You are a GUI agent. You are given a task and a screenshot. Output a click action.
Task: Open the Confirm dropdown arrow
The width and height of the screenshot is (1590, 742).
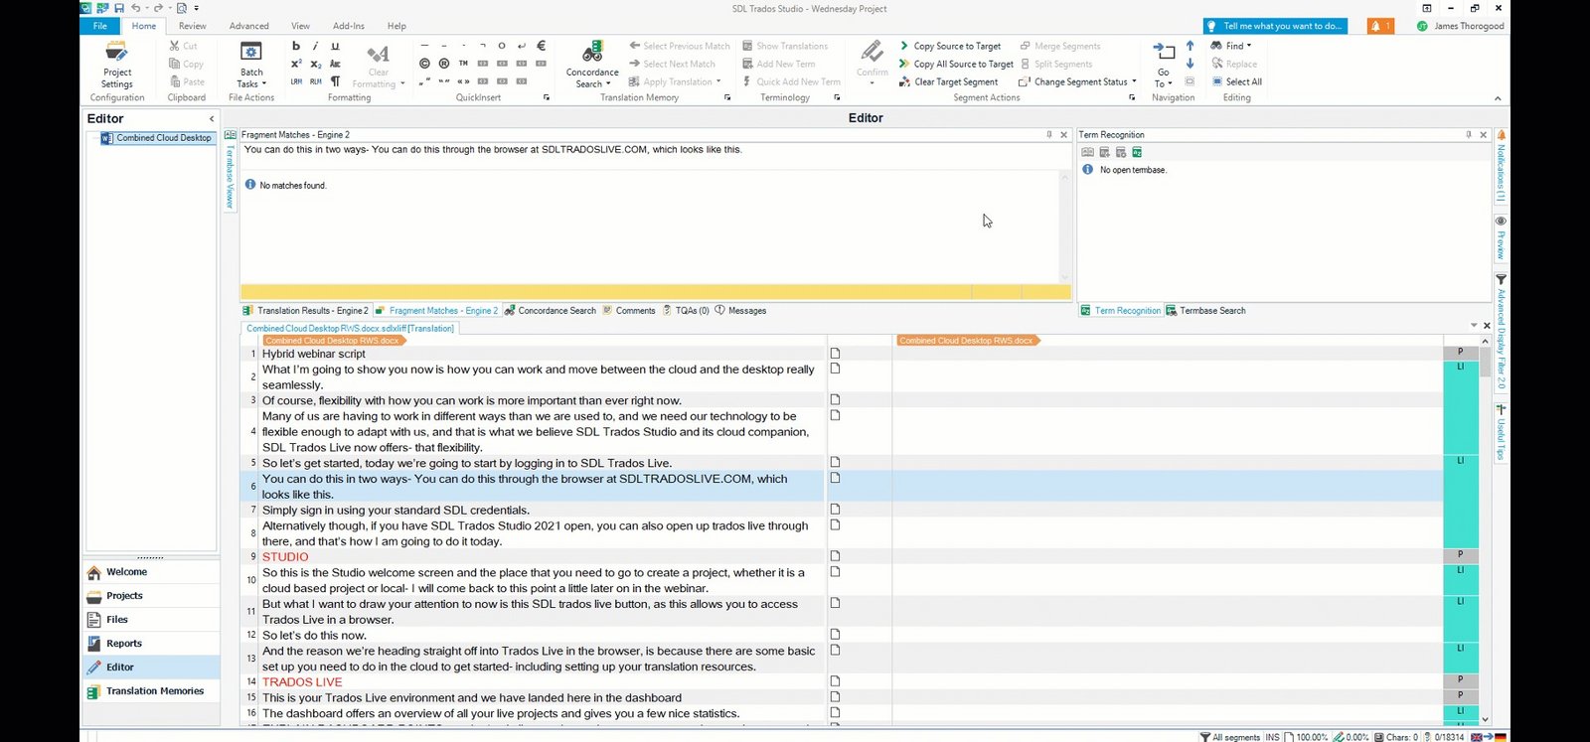pyautogui.click(x=873, y=83)
